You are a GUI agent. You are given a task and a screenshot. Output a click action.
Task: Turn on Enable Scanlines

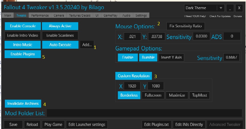(60, 35)
